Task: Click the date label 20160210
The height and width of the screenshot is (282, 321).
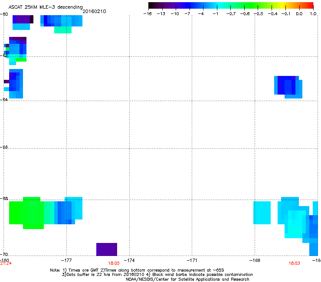Action: [94, 11]
